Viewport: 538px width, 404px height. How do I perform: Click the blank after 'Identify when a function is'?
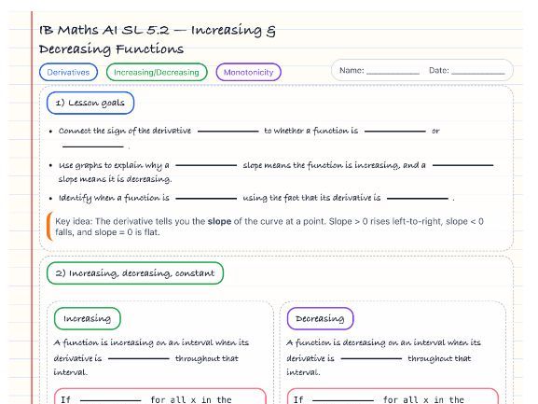pos(206,198)
